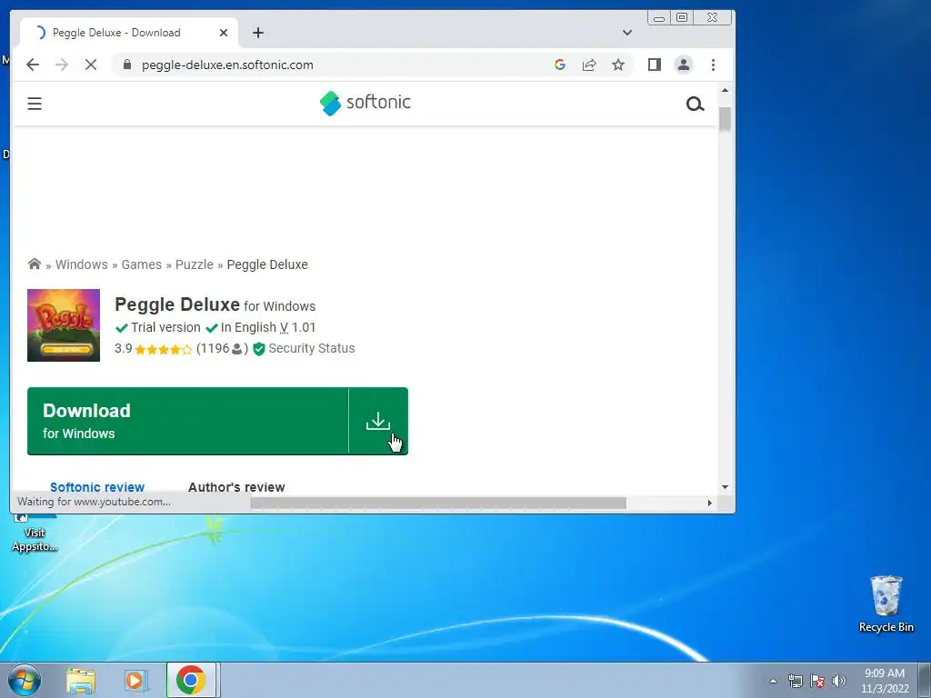
Task: Open Windows Media Player from taskbar
Action: tap(136, 680)
